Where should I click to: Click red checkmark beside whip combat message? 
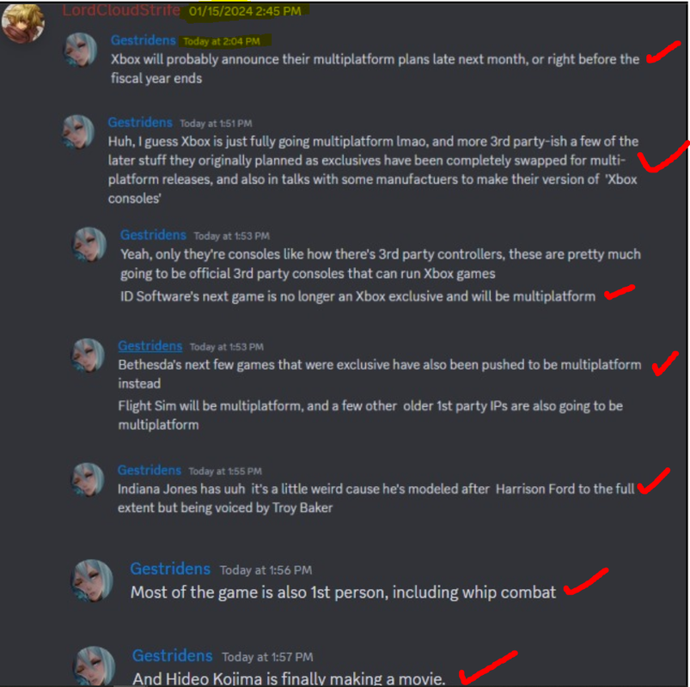click(x=586, y=581)
